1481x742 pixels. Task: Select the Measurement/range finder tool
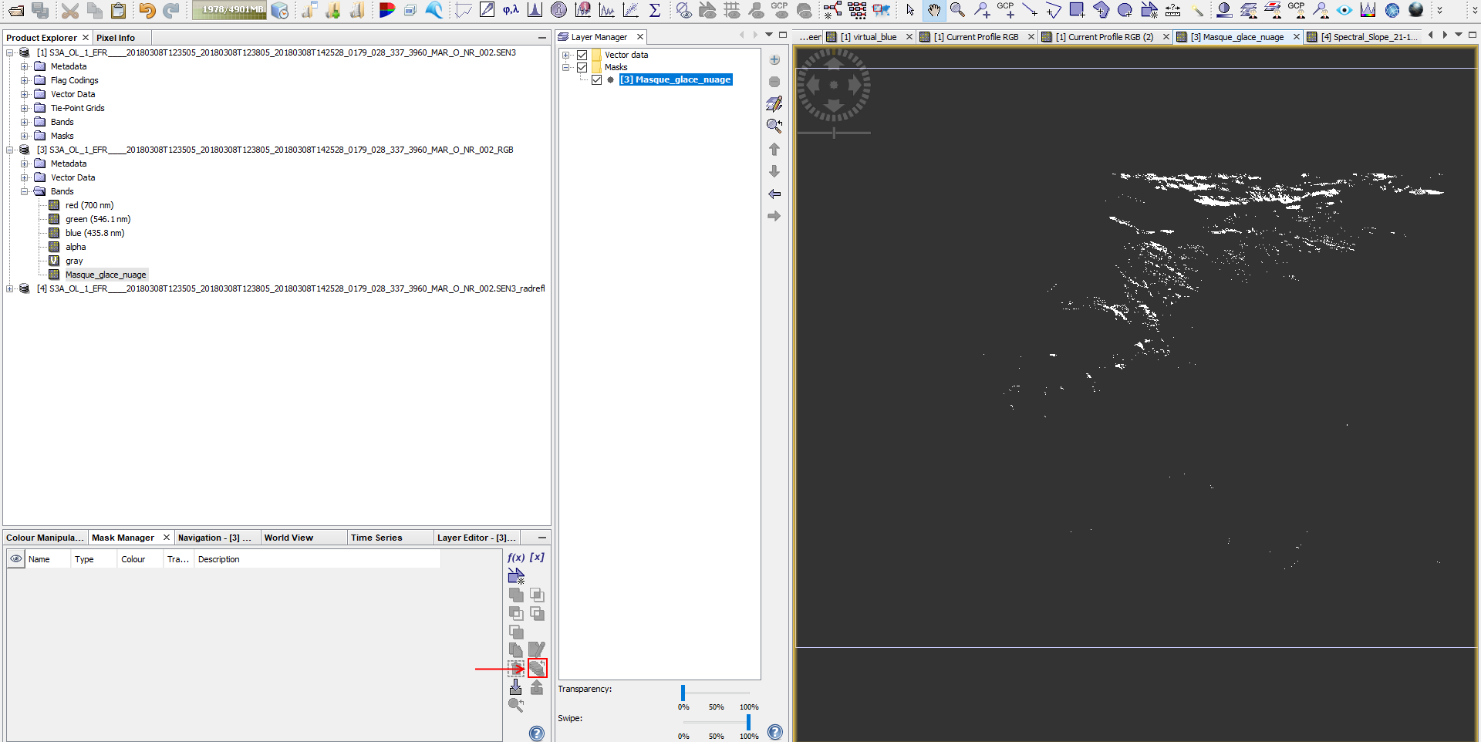1173,11
